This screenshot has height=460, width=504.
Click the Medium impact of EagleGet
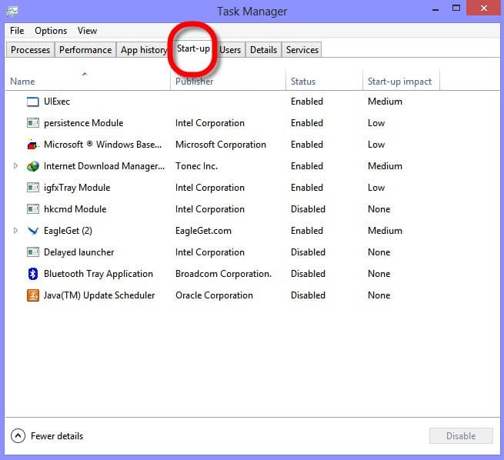point(385,231)
